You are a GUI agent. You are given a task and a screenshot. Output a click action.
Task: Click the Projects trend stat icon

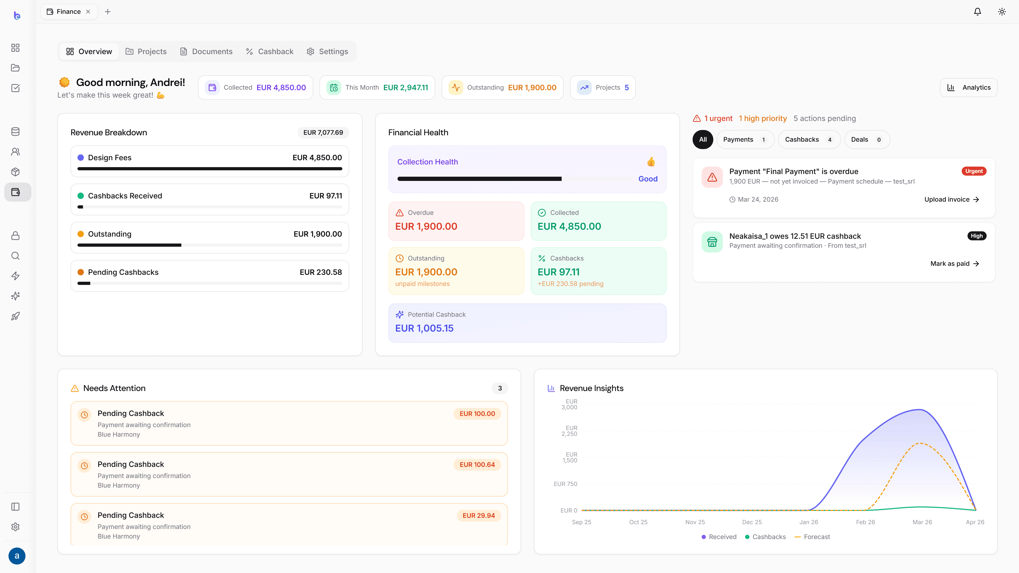click(584, 87)
